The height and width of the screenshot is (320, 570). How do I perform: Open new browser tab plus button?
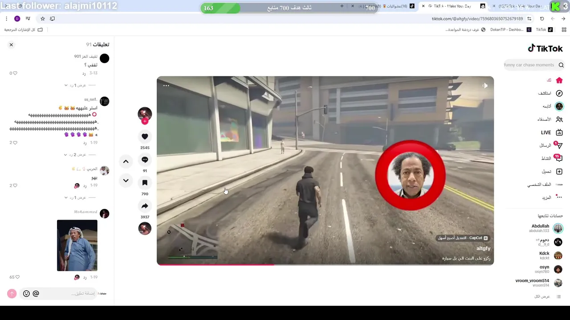tap(342, 6)
